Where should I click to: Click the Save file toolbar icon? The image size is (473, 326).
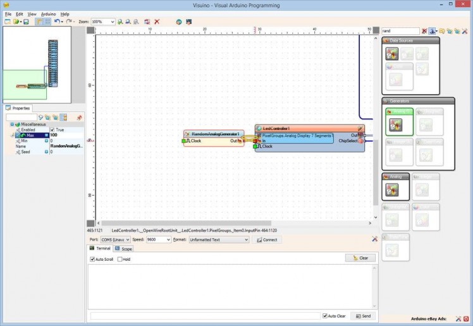[26, 22]
